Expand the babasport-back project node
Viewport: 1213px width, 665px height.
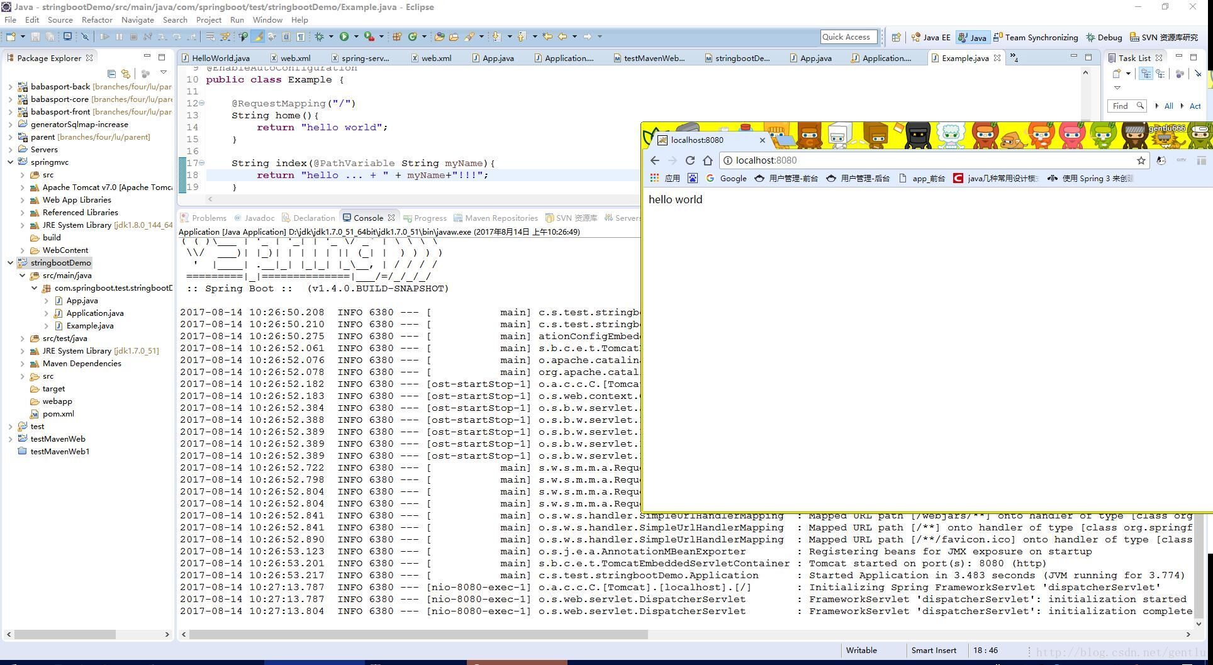tap(11, 87)
